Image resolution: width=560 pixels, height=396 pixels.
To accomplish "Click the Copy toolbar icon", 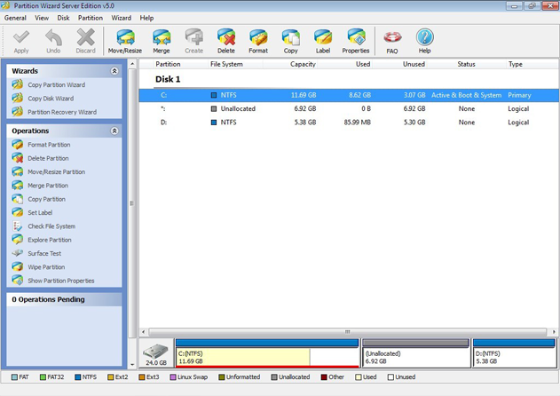I will tap(290, 40).
